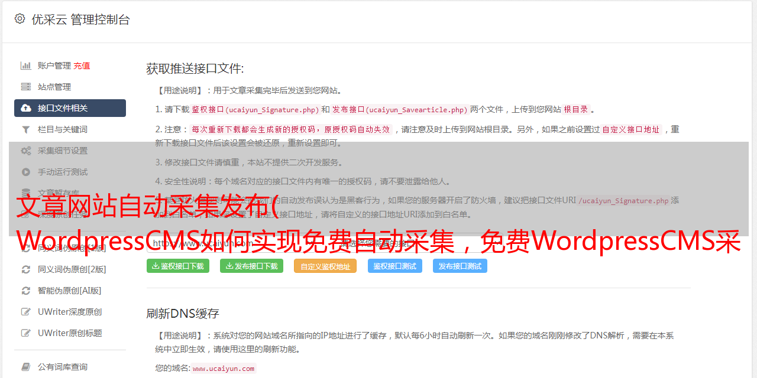Click the book icon for 公有词库查询
Viewport: 757px width, 378px height.
[26, 367]
